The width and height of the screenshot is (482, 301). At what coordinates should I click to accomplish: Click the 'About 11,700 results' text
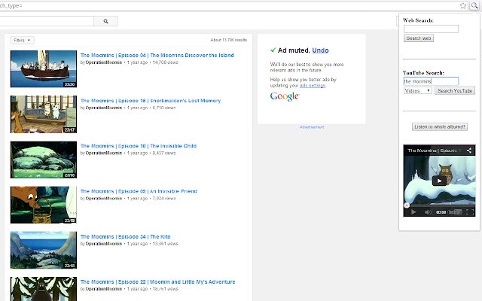point(229,40)
